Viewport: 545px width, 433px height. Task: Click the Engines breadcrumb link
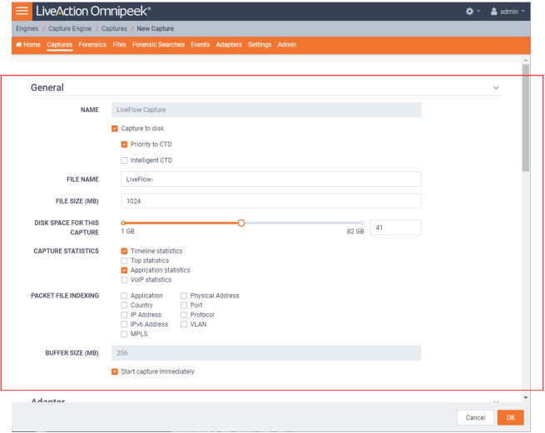coord(27,28)
